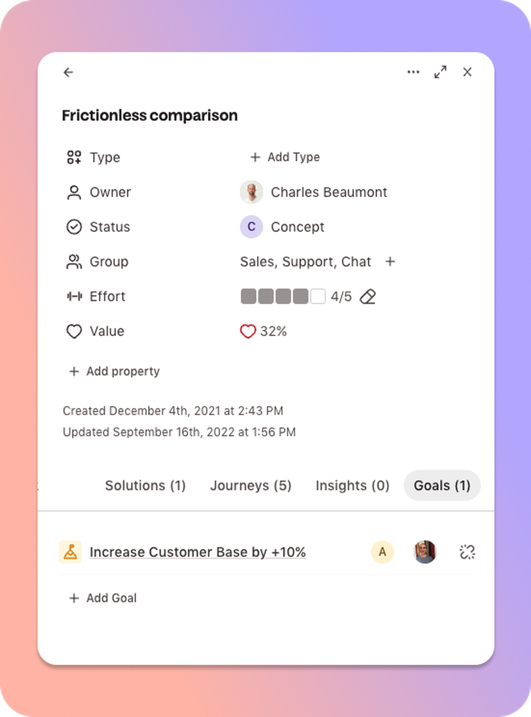
Task: Switch to the Journeys (5) tab
Action: [251, 486]
